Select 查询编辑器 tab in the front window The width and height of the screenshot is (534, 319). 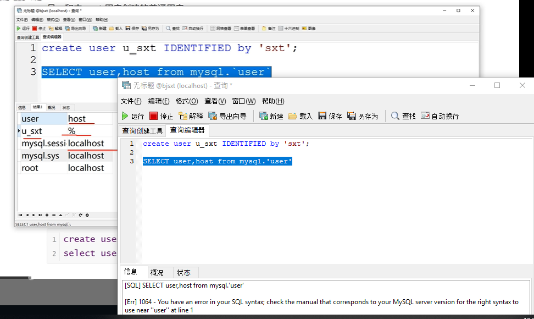click(x=187, y=130)
